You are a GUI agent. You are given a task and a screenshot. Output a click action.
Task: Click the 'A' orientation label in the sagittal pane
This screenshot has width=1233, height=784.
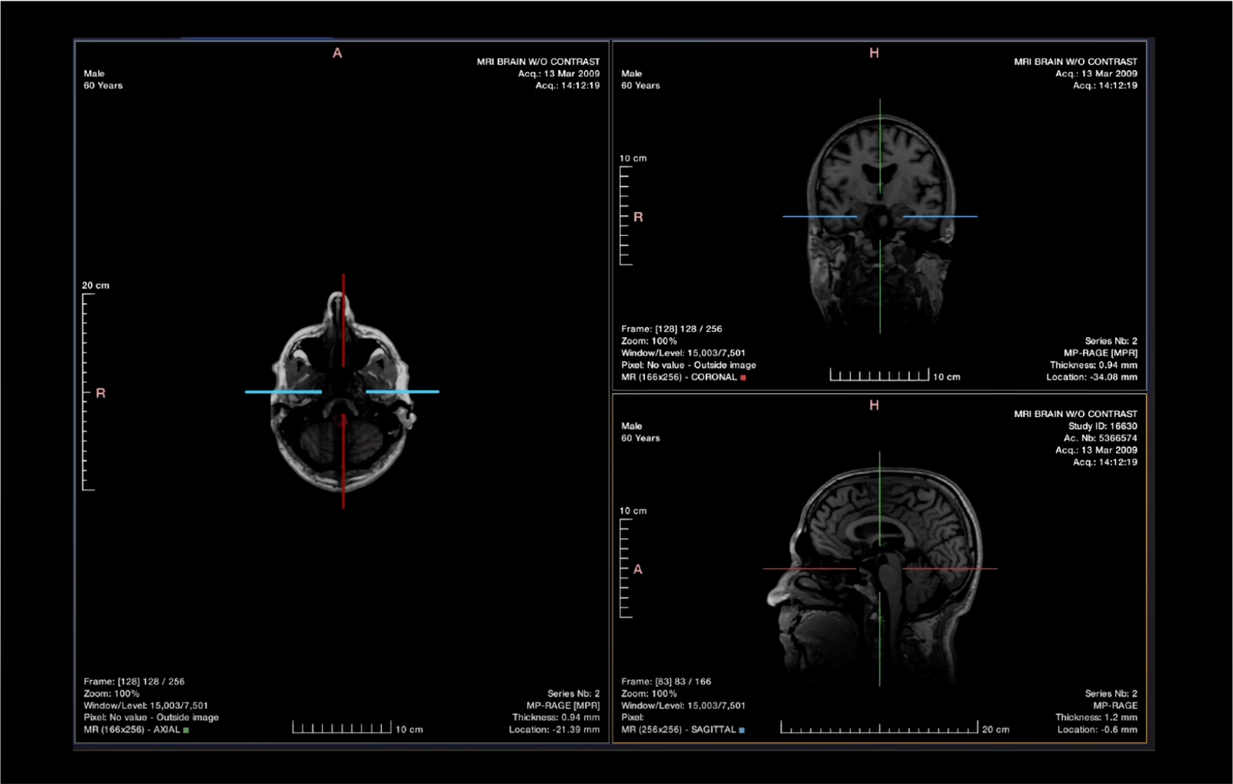(x=637, y=569)
